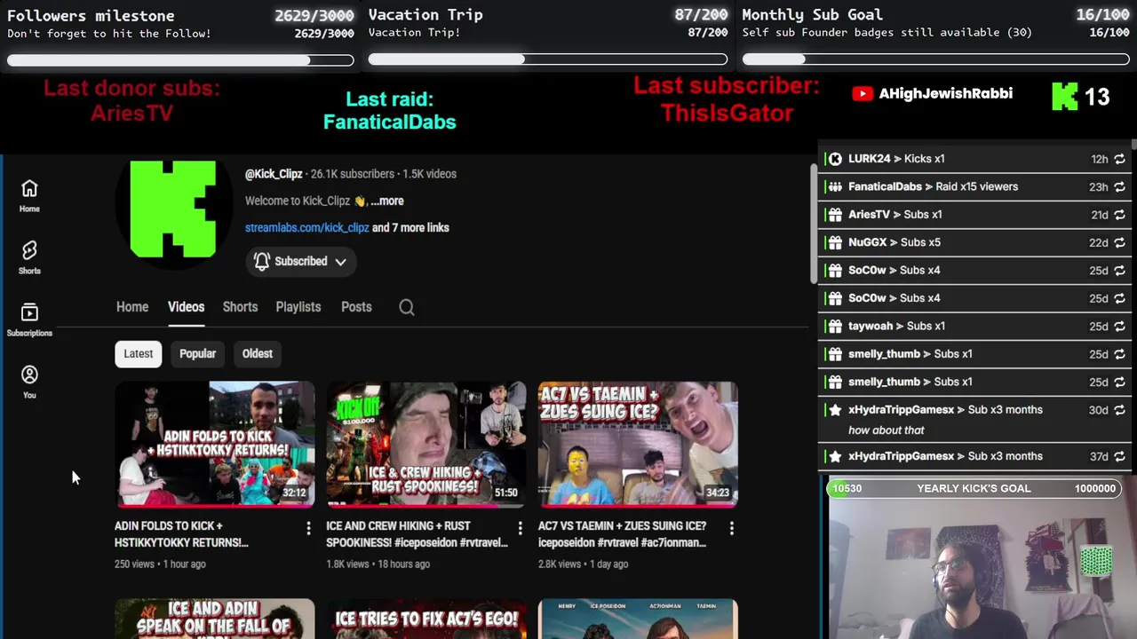
Task: Open ADIN FOLDS TO KICK video title
Action: coord(181,534)
